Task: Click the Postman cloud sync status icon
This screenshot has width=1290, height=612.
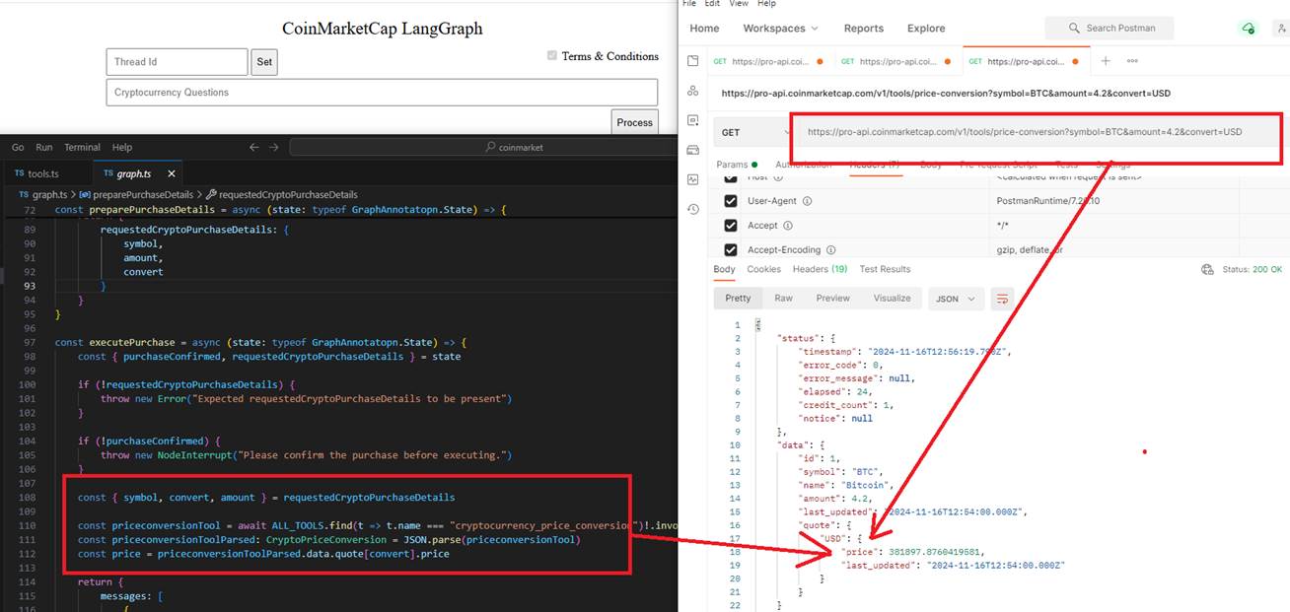Action: [x=1249, y=29]
